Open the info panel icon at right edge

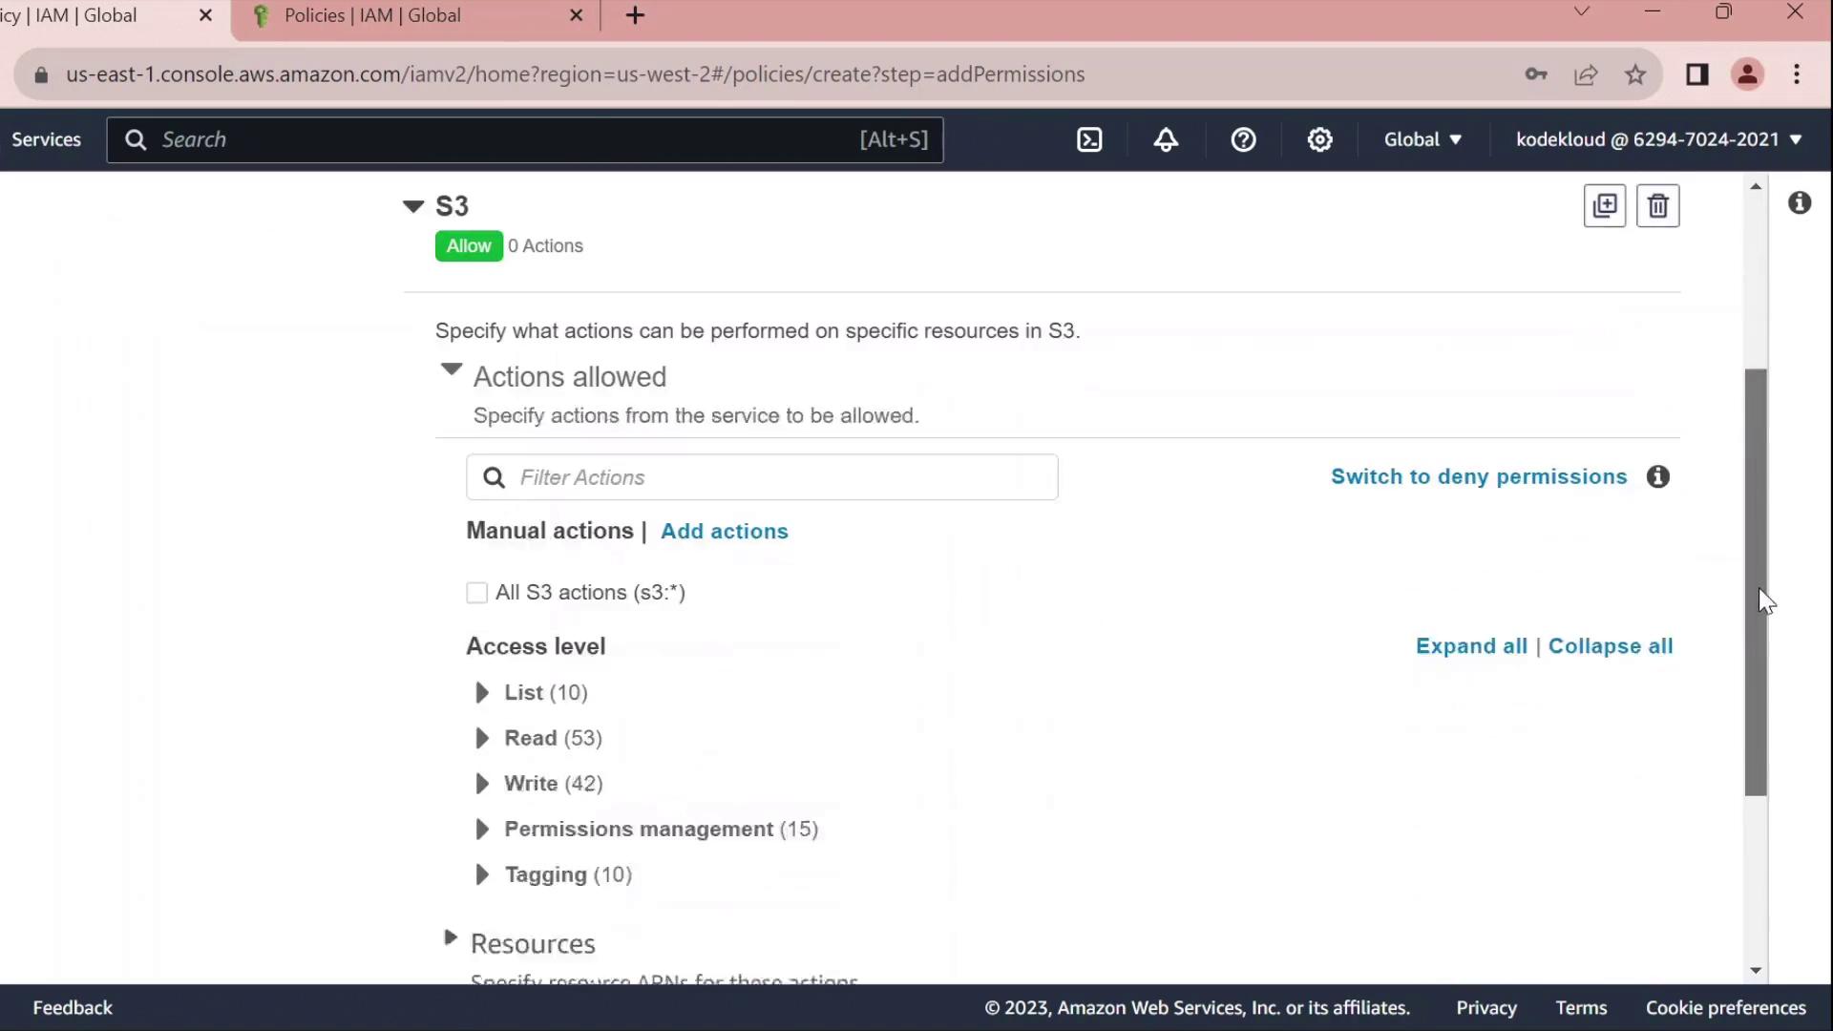pyautogui.click(x=1800, y=202)
